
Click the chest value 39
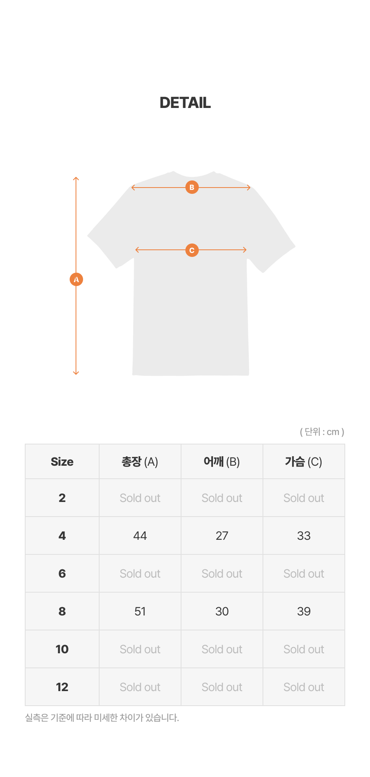[303, 612]
